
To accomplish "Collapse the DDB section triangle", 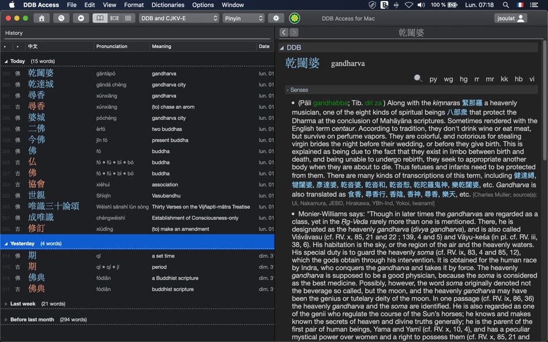I will [281, 48].
